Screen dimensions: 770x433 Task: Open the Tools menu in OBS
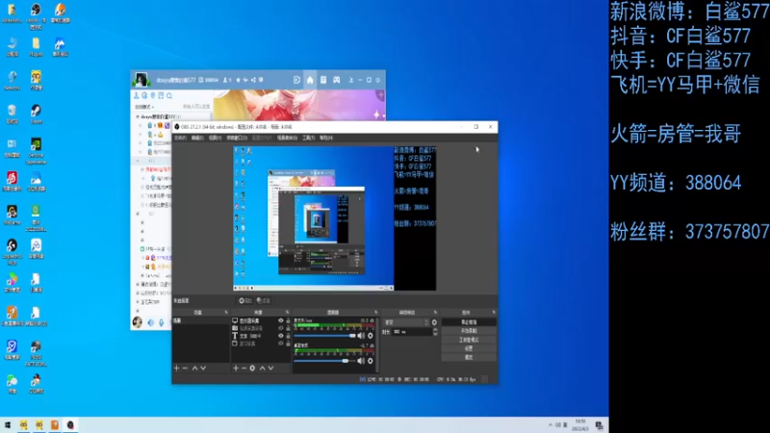pyautogui.click(x=308, y=138)
